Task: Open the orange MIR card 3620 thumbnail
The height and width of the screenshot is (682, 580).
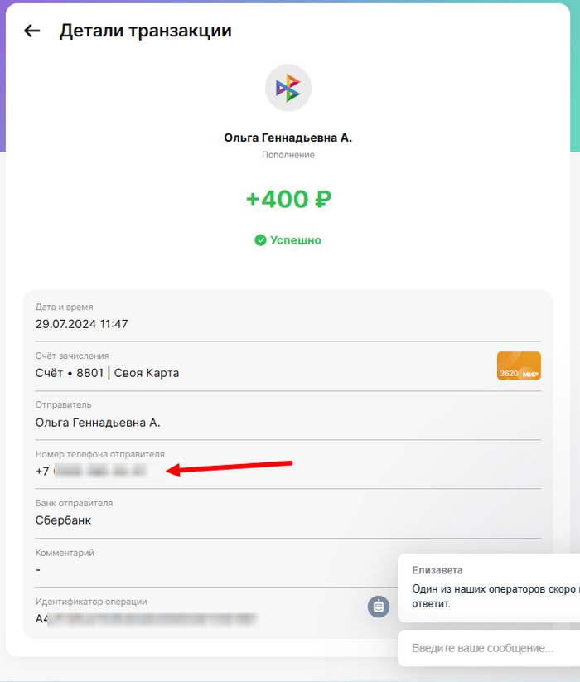Action: 519,365
